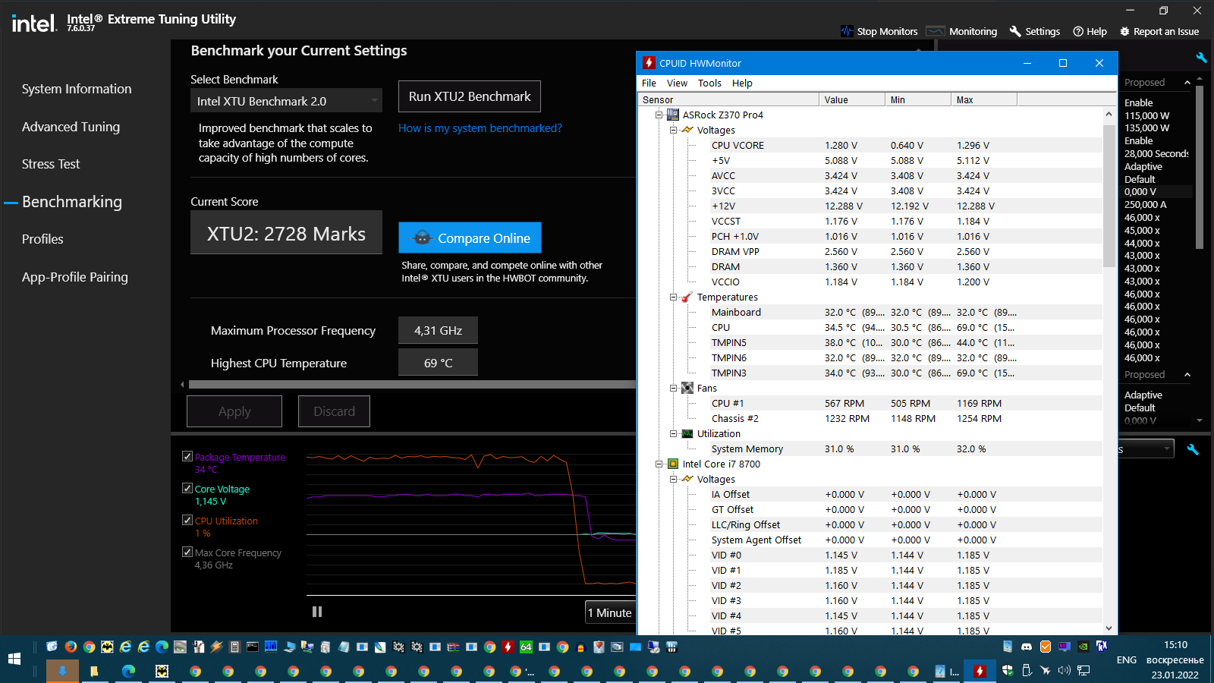Open Microsoft Edge in the lower taskbar row

[128, 671]
